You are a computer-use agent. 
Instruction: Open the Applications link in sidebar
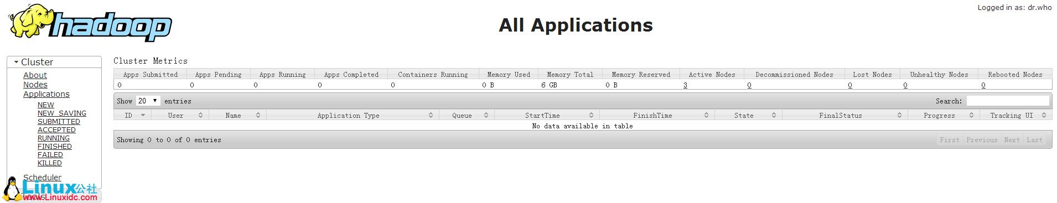click(46, 94)
